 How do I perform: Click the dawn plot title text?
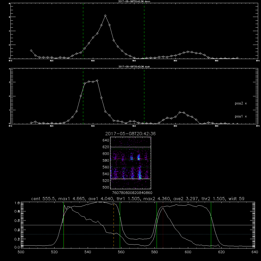point(134,1)
